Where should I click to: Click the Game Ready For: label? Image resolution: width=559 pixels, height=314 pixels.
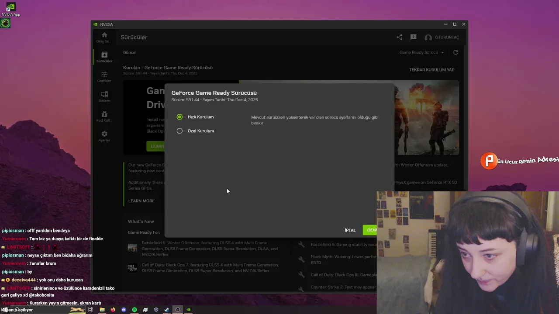144,232
